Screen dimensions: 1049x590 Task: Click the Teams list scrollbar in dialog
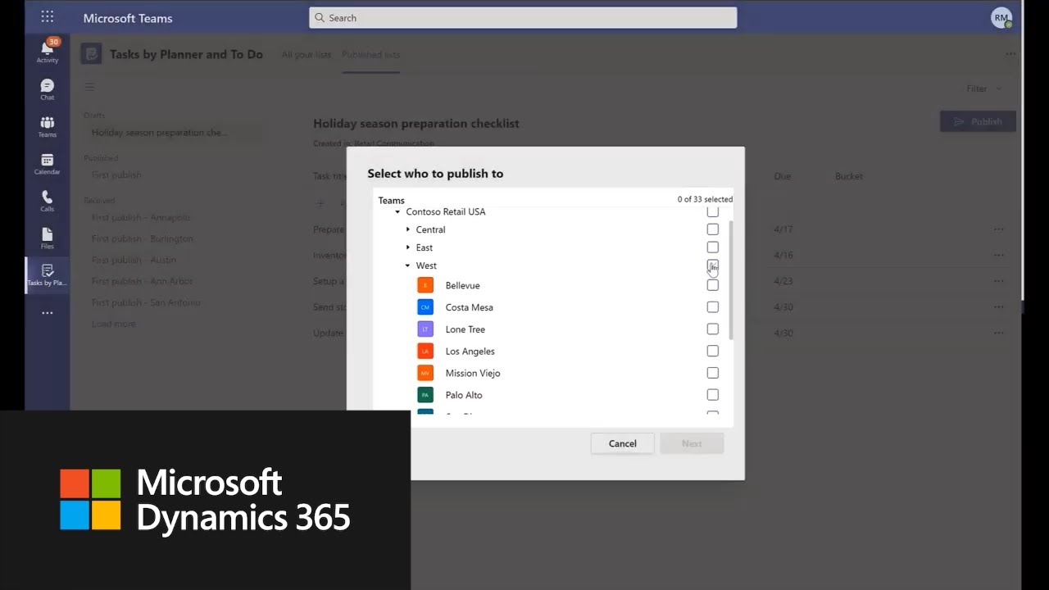pyautogui.click(x=730, y=280)
